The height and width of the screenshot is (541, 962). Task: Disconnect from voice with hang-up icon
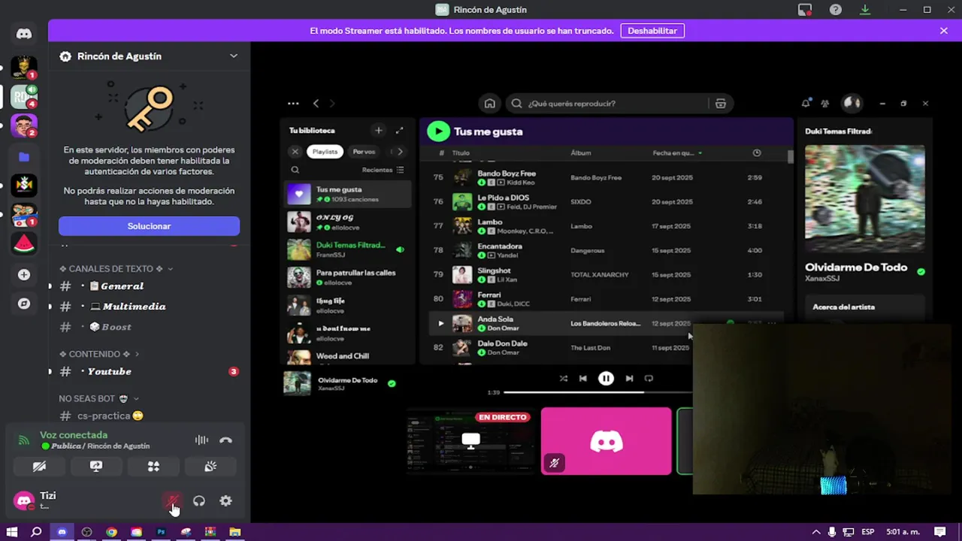click(x=225, y=440)
